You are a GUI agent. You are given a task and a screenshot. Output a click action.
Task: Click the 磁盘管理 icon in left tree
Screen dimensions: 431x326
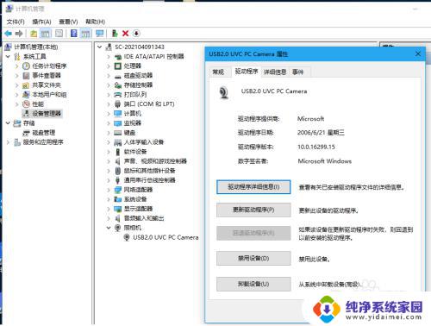click(x=26, y=133)
